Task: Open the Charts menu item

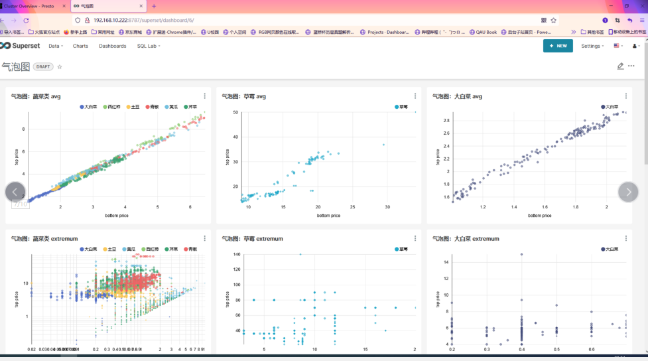Action: point(80,46)
